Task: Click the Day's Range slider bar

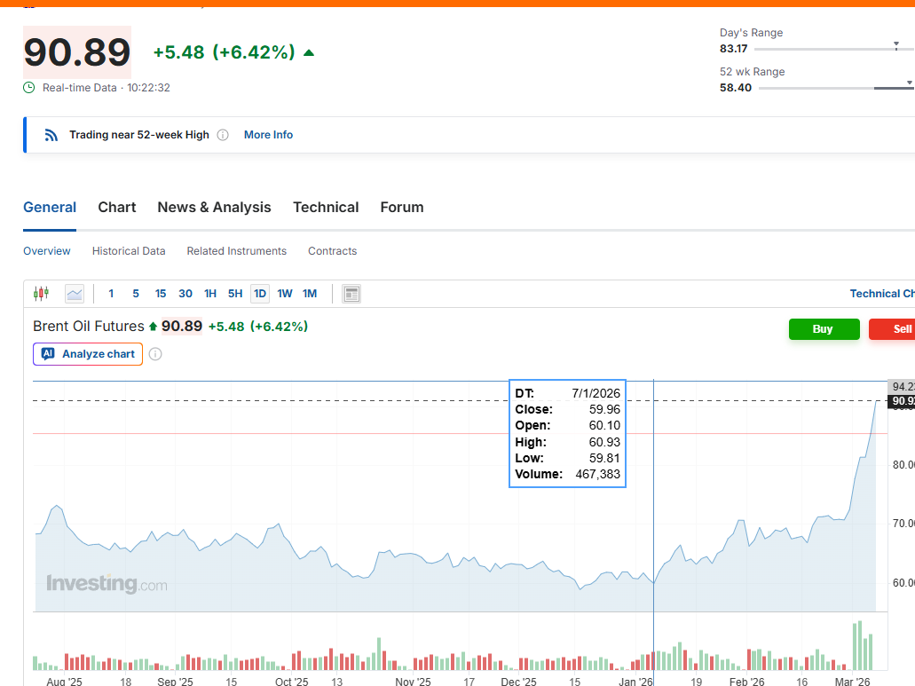Action: (834, 49)
